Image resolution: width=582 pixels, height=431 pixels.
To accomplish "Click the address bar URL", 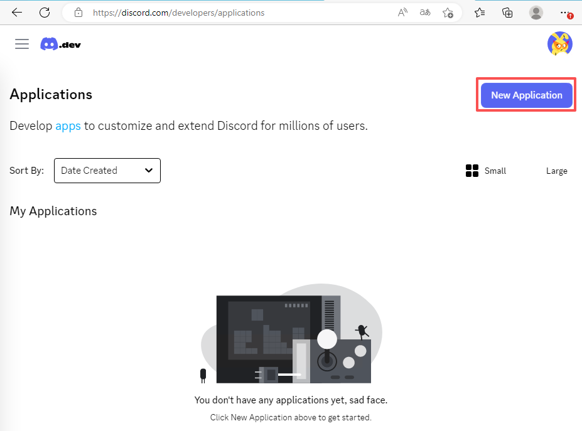I will (178, 13).
